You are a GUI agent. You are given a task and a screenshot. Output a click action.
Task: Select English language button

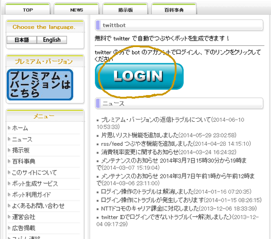pos(52,40)
